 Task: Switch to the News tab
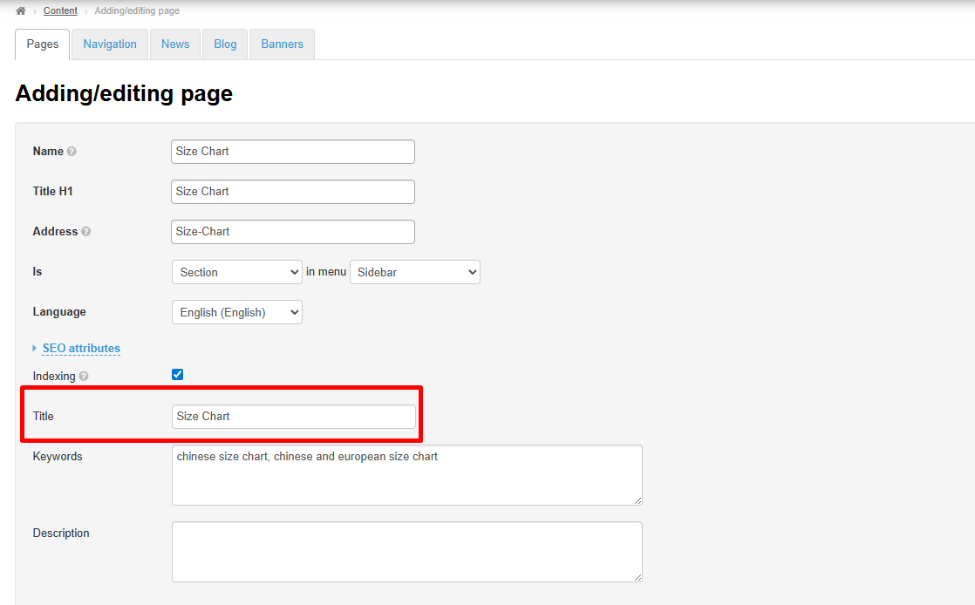pyautogui.click(x=175, y=44)
